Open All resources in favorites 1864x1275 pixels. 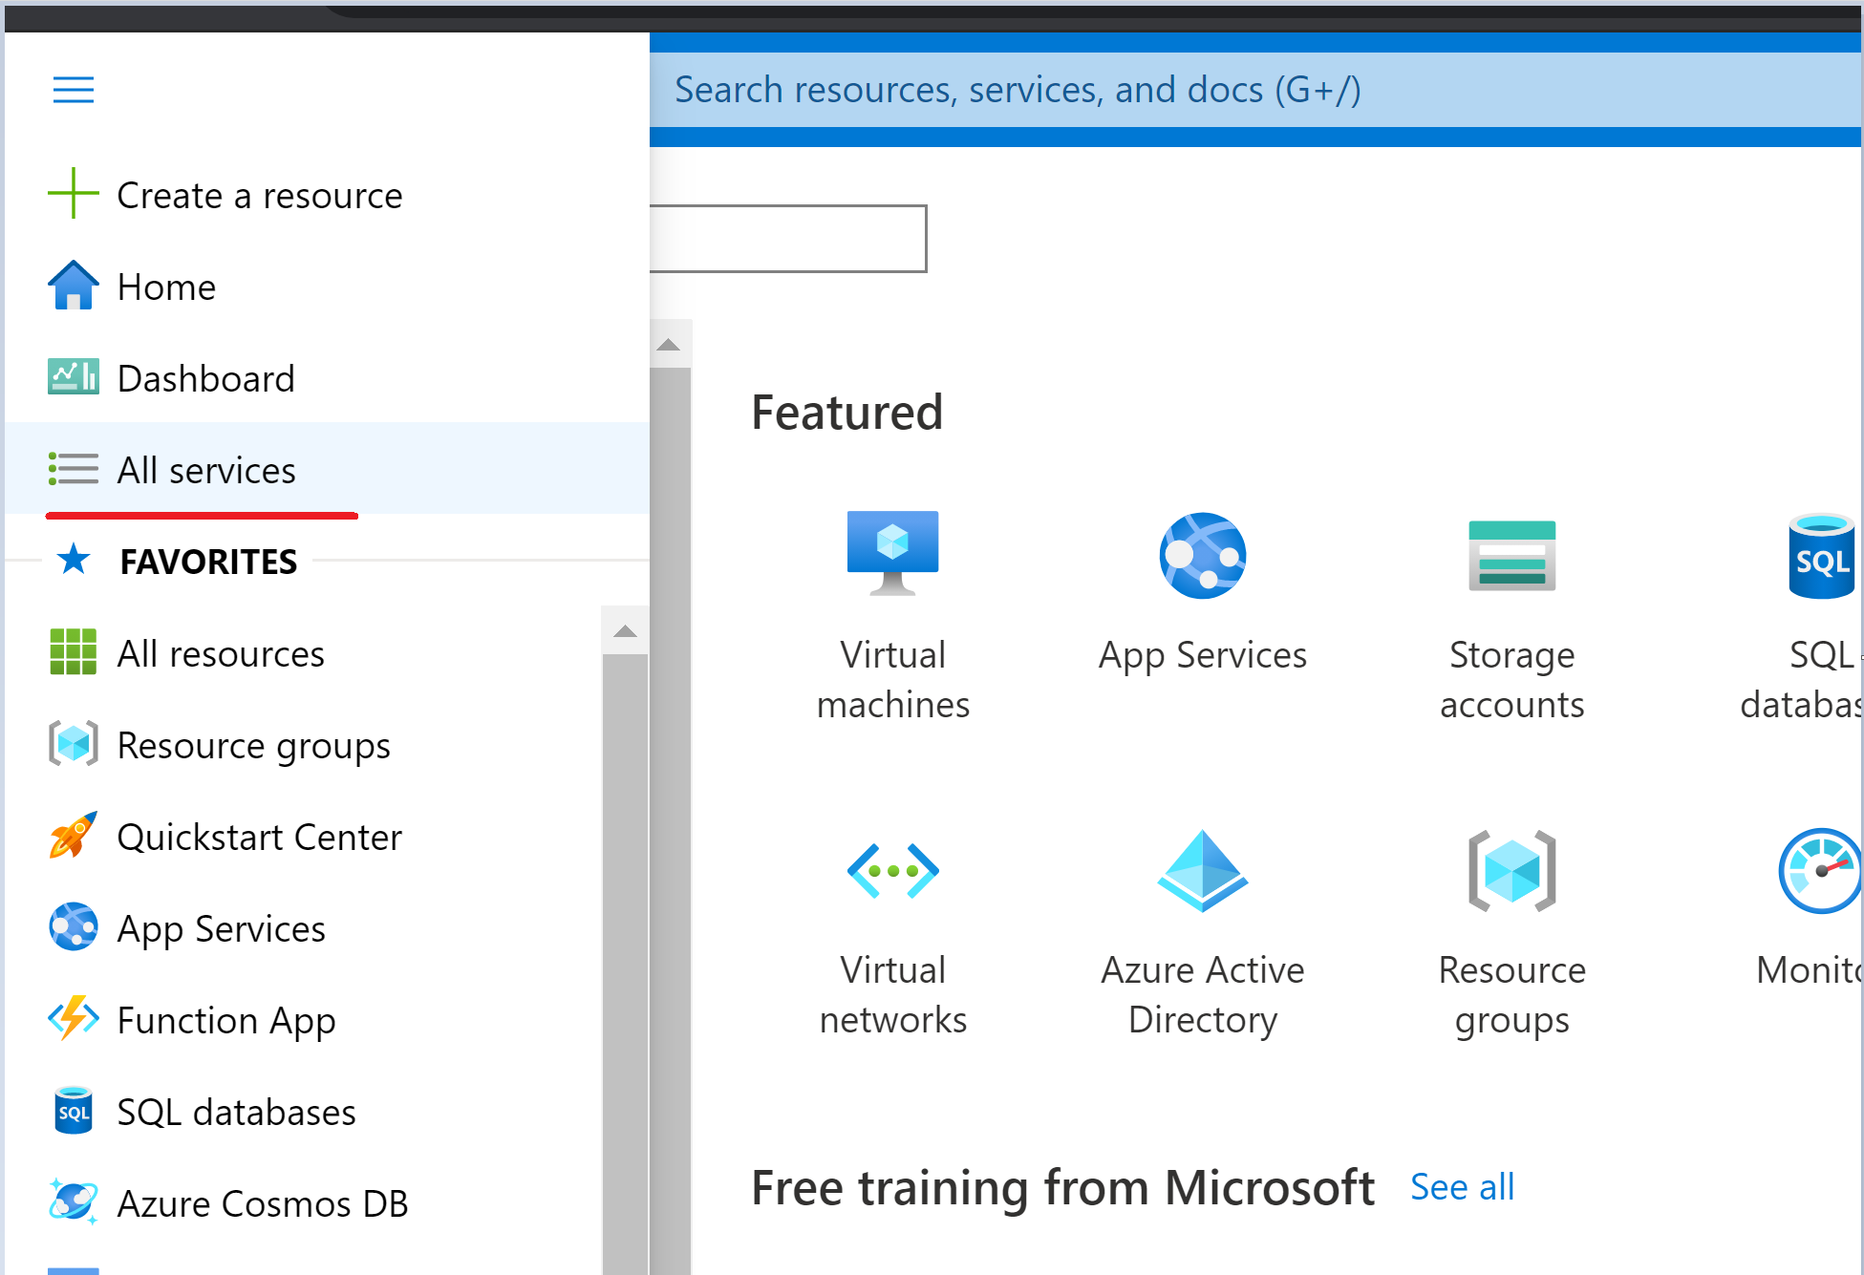pos(221,653)
